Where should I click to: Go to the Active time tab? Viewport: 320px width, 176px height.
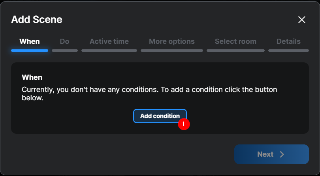(x=109, y=41)
